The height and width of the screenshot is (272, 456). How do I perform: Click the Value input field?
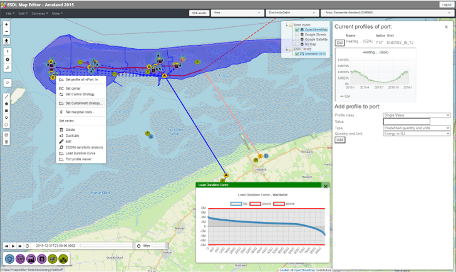[407, 121]
